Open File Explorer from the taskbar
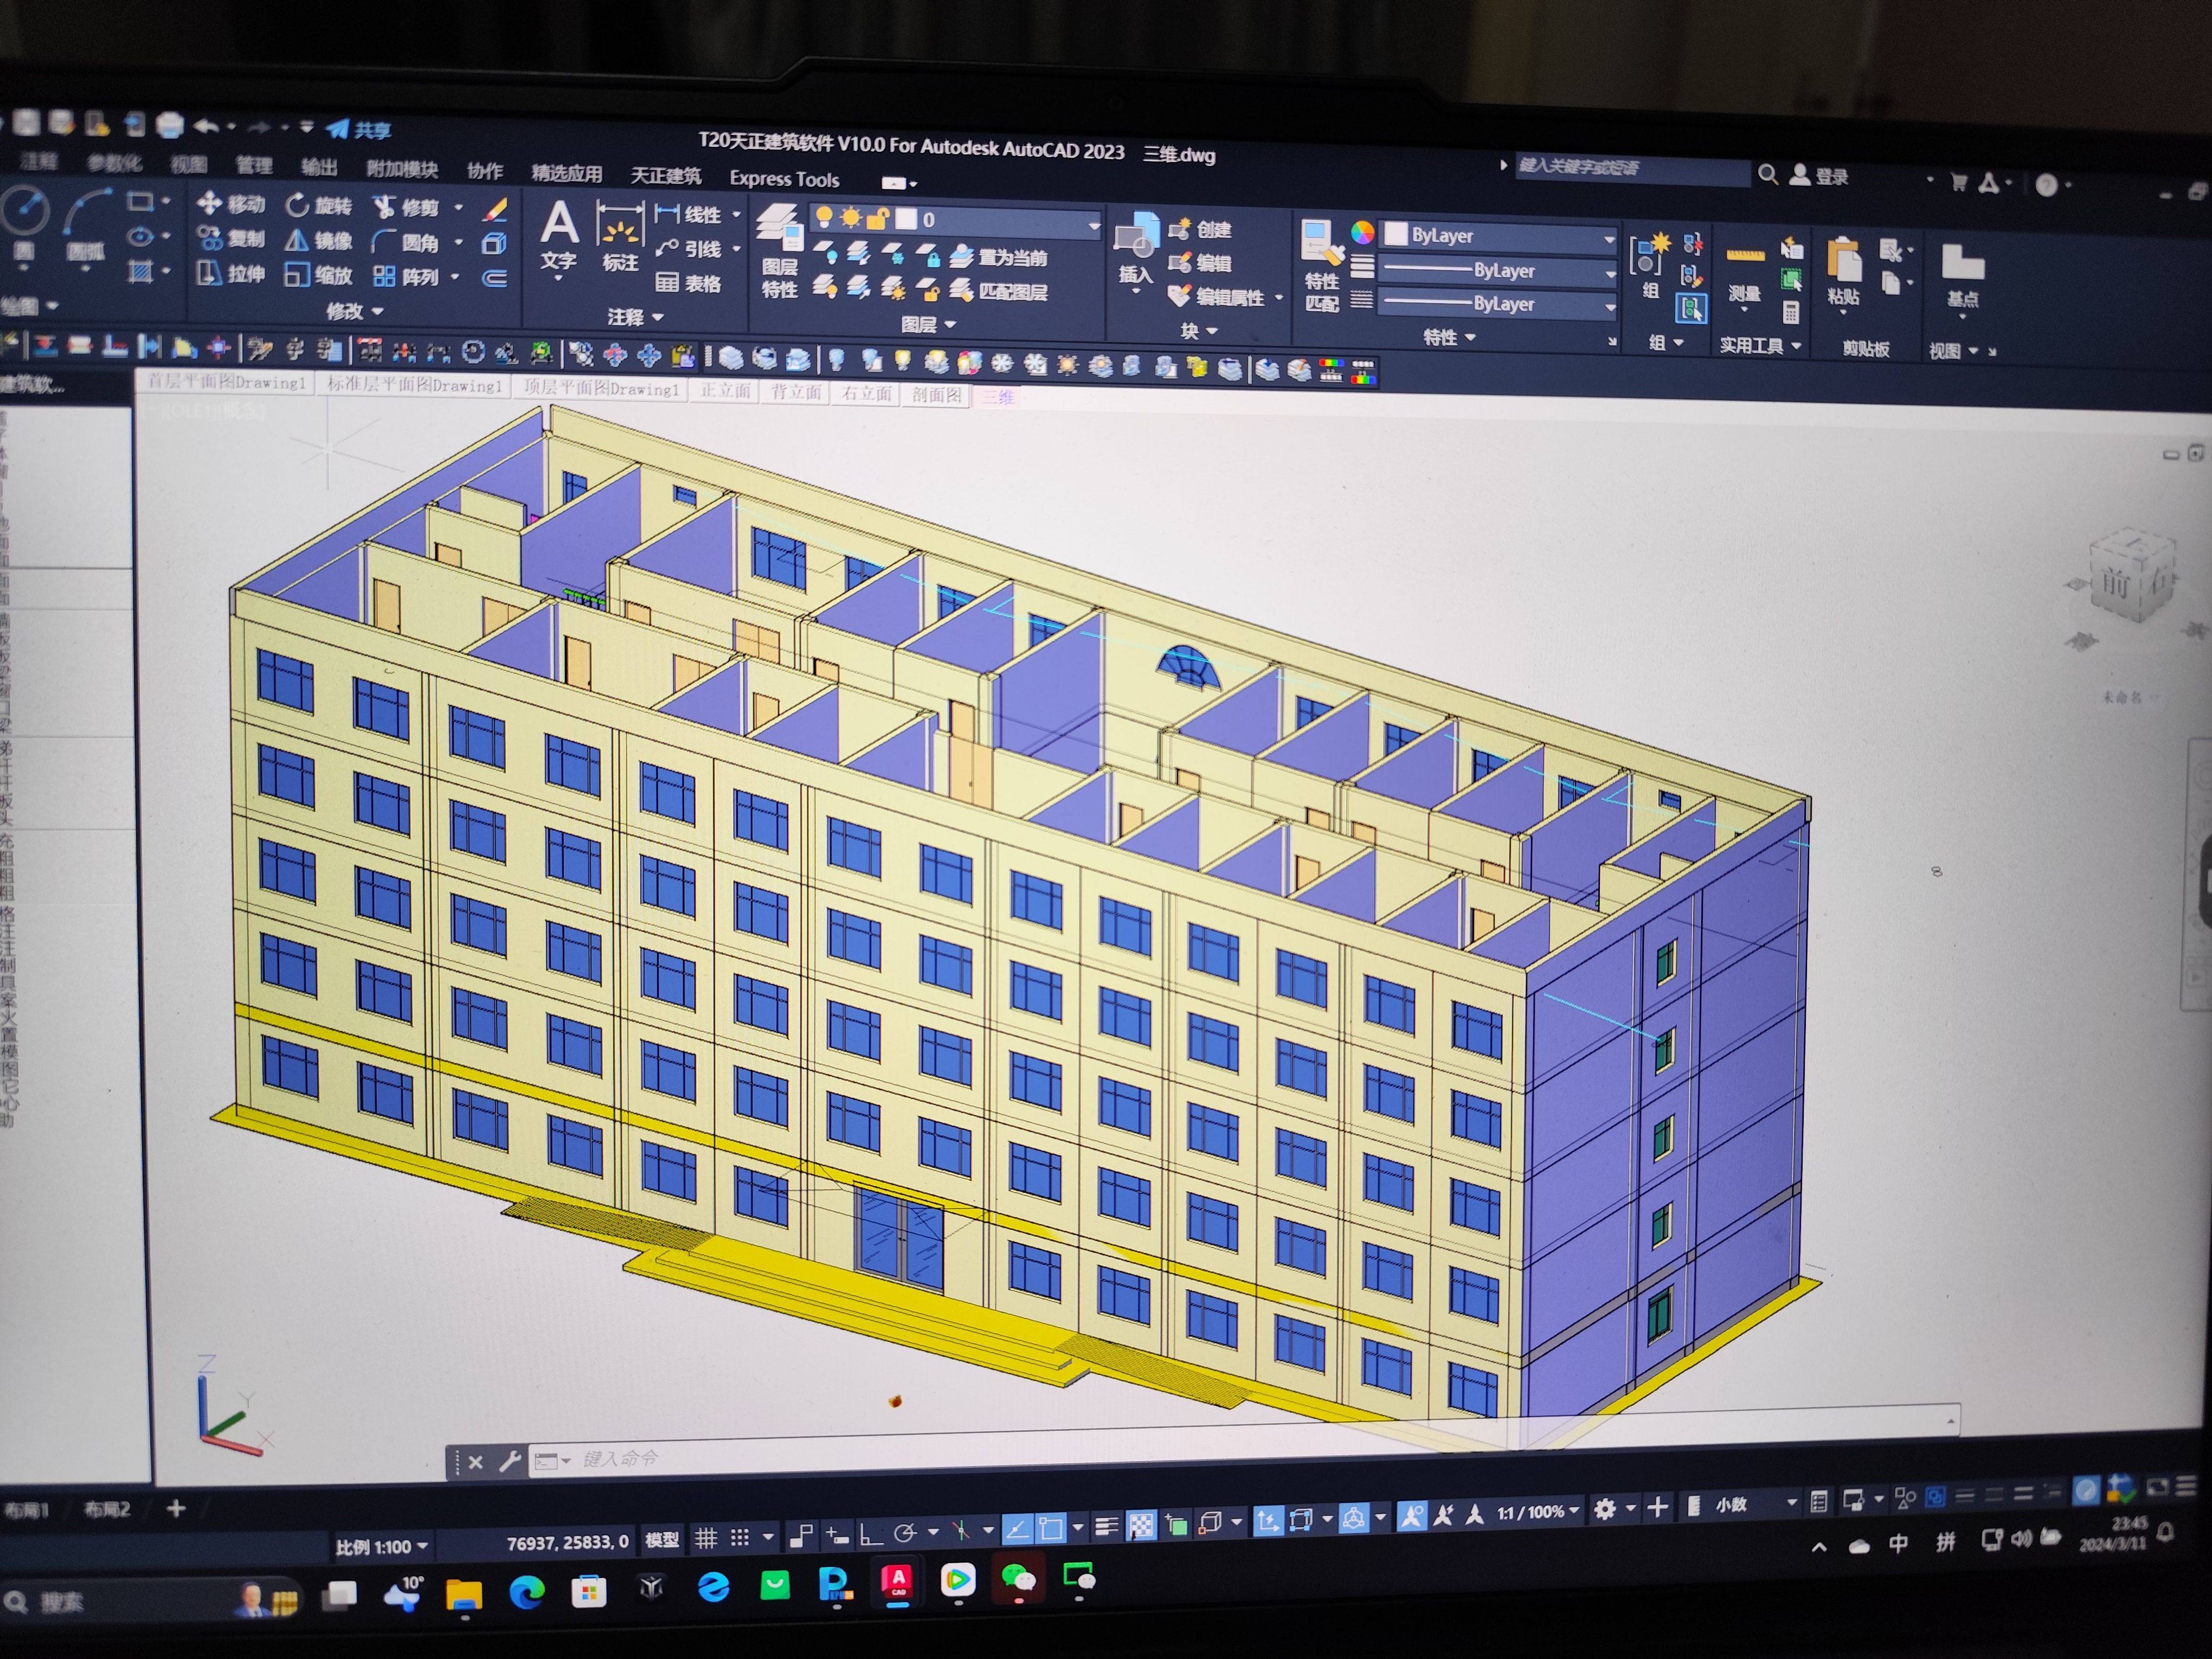The image size is (2212, 1659). coord(464,1594)
